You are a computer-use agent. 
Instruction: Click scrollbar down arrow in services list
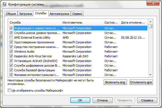(x=150, y=75)
